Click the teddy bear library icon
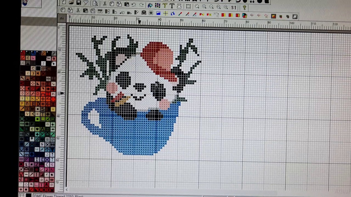The image size is (351, 197). 179,6
